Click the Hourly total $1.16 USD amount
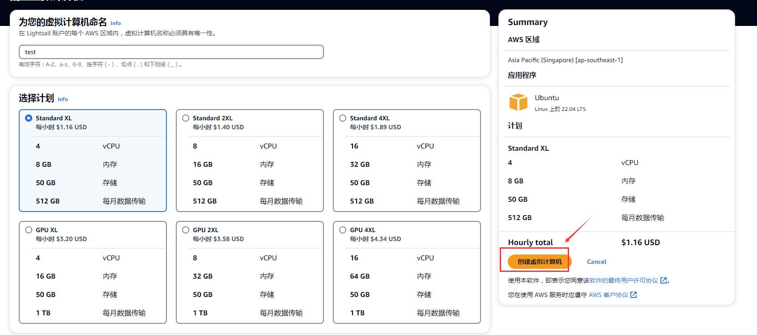Screen dimensions: 757x335 (x=641, y=242)
